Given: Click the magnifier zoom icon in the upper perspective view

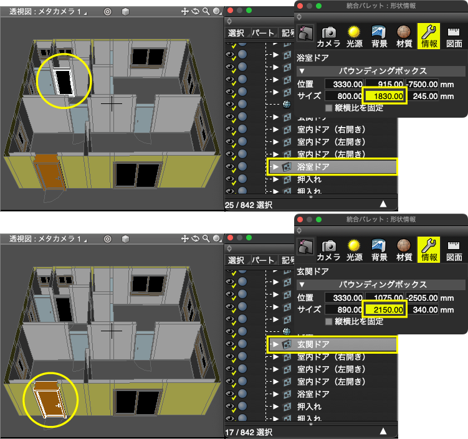Looking at the screenshot, I should tap(206, 12).
